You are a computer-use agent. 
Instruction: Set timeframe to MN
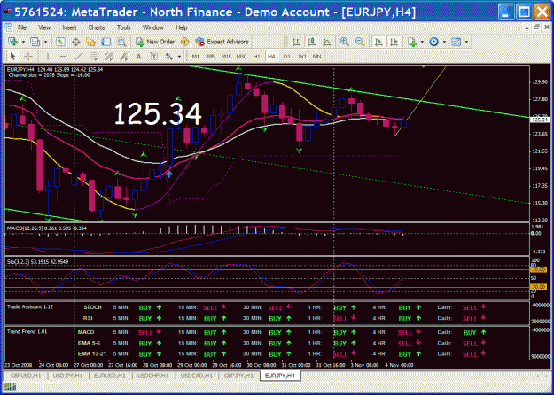(317, 57)
